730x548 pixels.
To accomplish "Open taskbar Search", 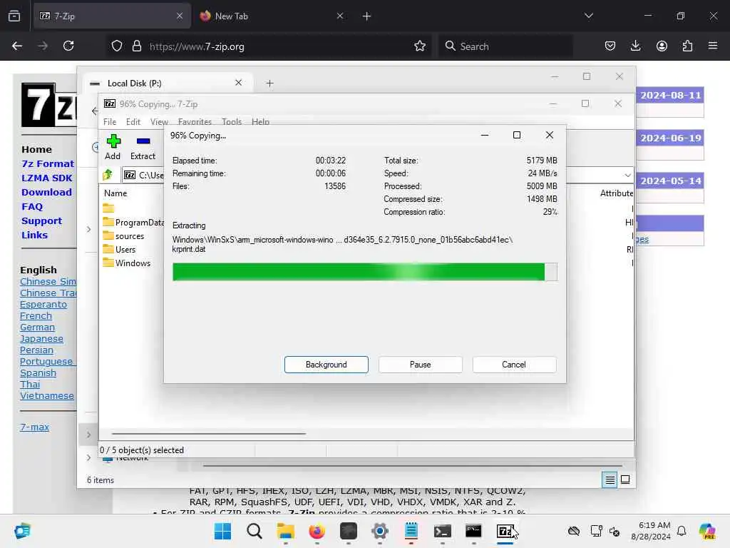I will (x=255, y=531).
